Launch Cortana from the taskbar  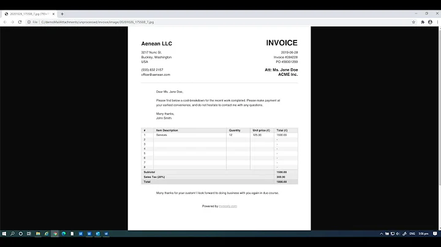21,234
